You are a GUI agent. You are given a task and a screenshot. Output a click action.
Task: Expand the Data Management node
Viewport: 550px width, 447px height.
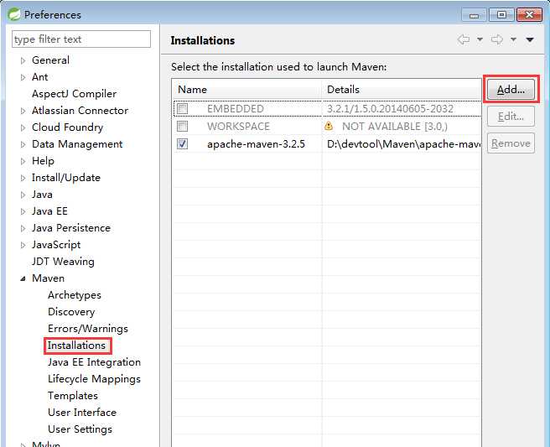23,144
